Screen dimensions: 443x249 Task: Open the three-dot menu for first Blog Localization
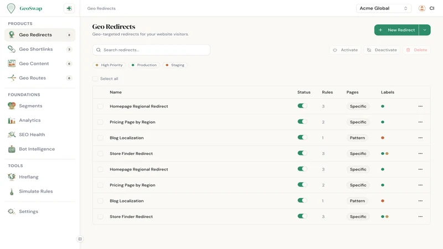(420, 138)
